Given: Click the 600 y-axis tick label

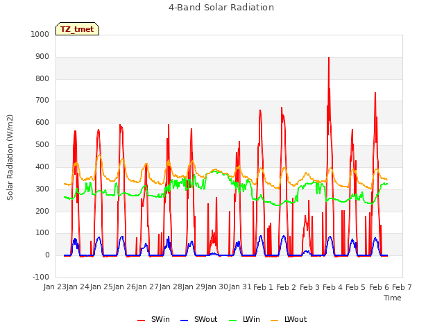Looking at the screenshot, I should (x=42, y=123).
